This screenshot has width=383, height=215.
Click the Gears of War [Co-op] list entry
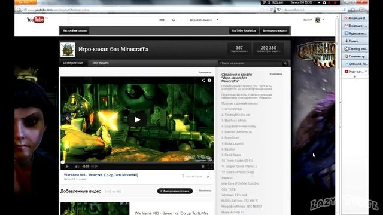click(238, 172)
